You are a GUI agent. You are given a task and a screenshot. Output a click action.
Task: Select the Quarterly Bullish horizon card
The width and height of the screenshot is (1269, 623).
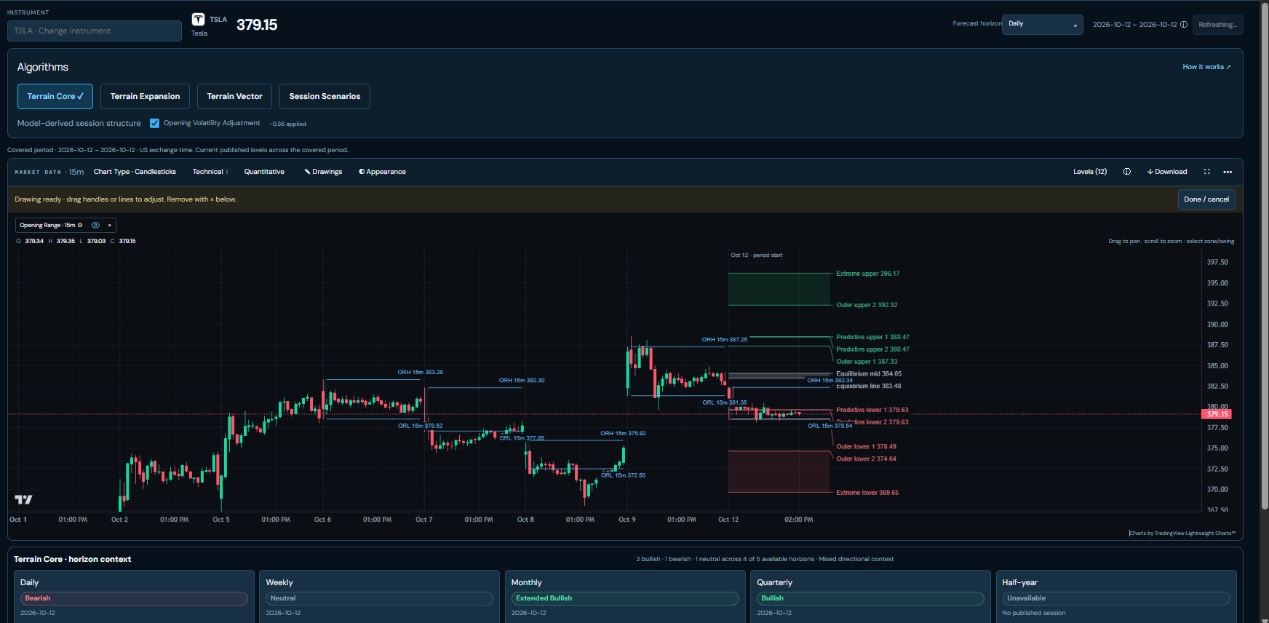870,597
